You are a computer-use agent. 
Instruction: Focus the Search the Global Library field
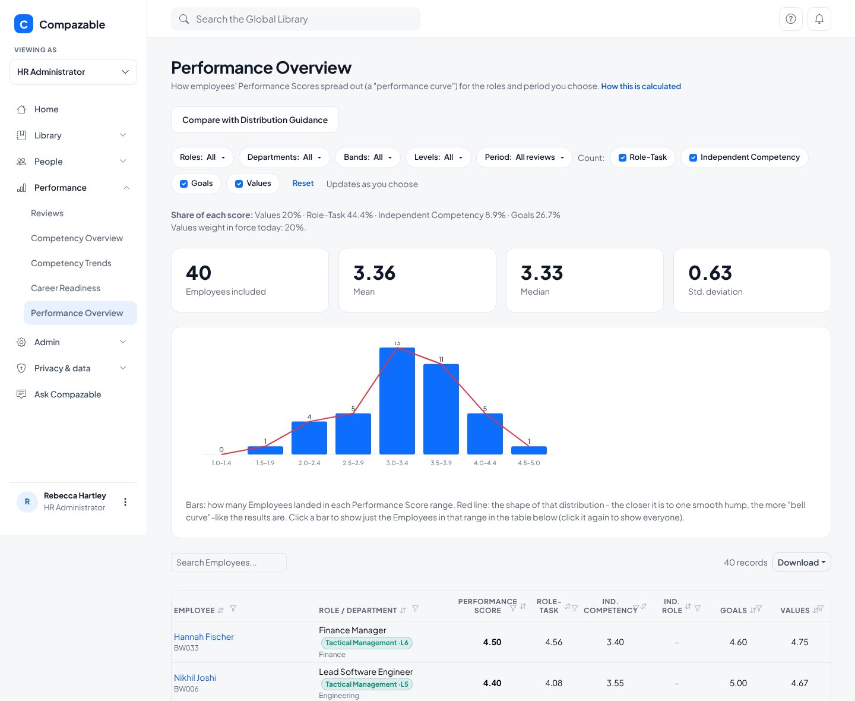296,19
